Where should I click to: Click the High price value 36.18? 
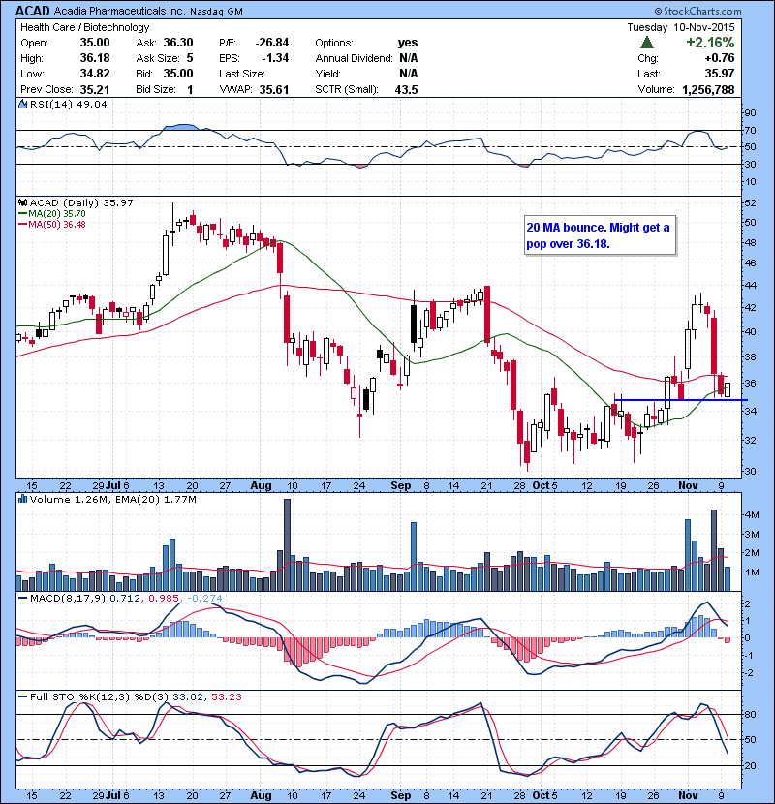[x=95, y=58]
